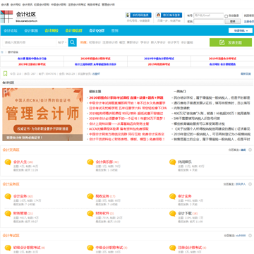Viewport: 254px width, 254px height.
Task: Open the 会计论坛 nav tab
Action: click(x=11, y=30)
